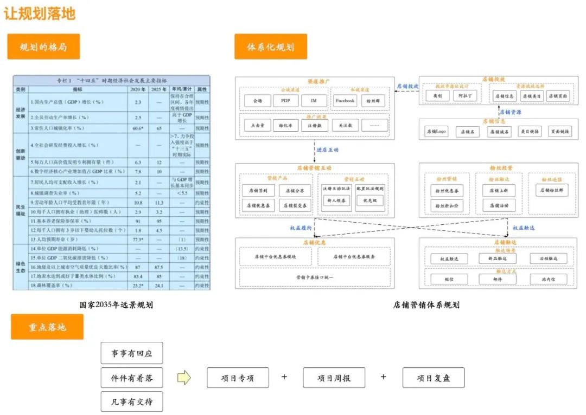This screenshot has height=415, width=586.
Task: Select the 店铺域名 box
Action: [x=499, y=131]
